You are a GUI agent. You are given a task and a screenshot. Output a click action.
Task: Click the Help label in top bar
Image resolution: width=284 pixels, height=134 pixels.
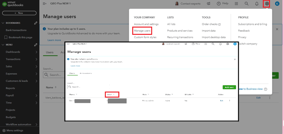225,3
